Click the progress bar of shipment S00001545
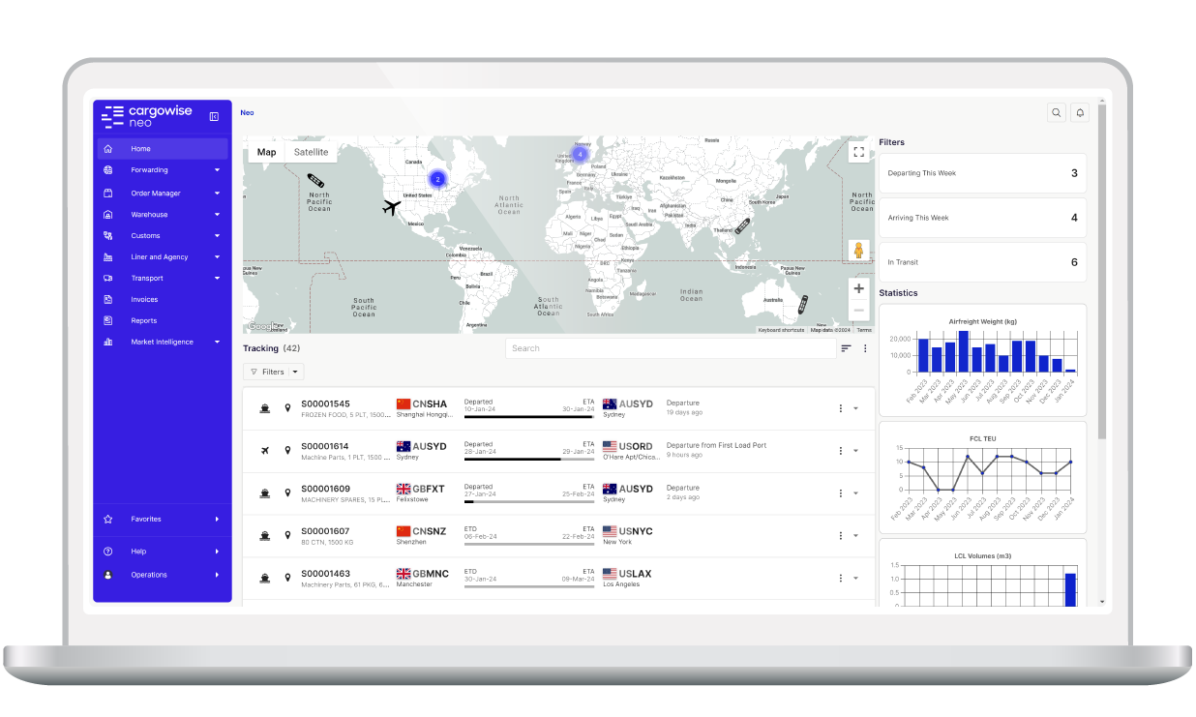The image size is (1196, 717). [x=529, y=417]
